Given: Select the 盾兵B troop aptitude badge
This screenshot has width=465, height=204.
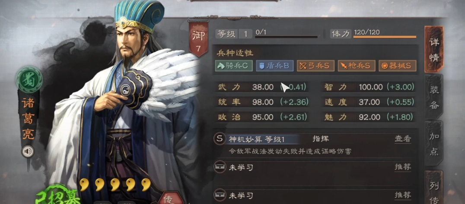Looking at the screenshot, I should pos(274,66).
